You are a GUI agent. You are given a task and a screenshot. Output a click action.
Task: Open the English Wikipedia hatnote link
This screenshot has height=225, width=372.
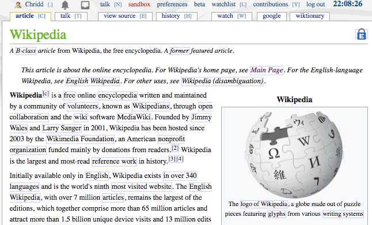[x=93, y=81]
